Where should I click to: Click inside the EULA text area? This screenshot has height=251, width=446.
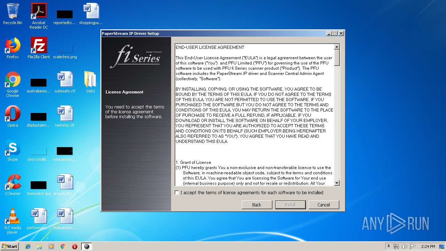[x=254, y=115]
